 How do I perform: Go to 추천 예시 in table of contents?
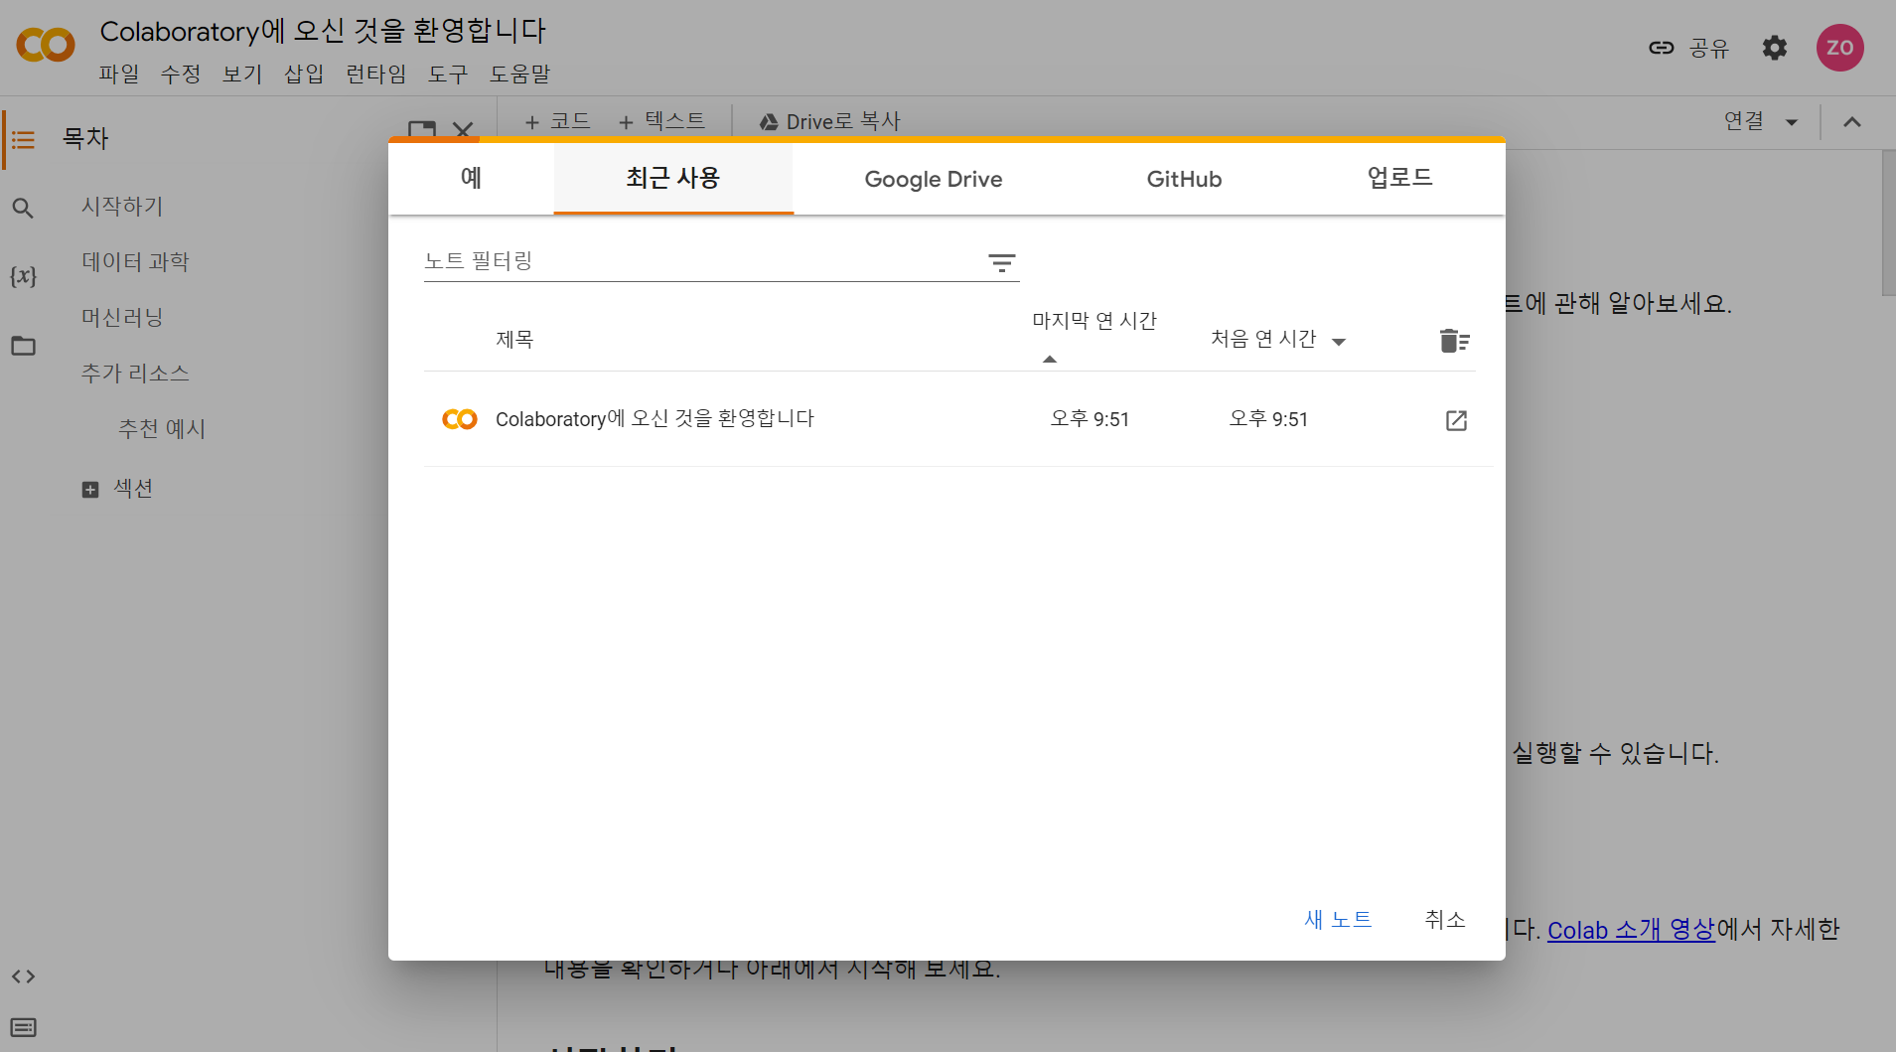pyautogui.click(x=162, y=429)
